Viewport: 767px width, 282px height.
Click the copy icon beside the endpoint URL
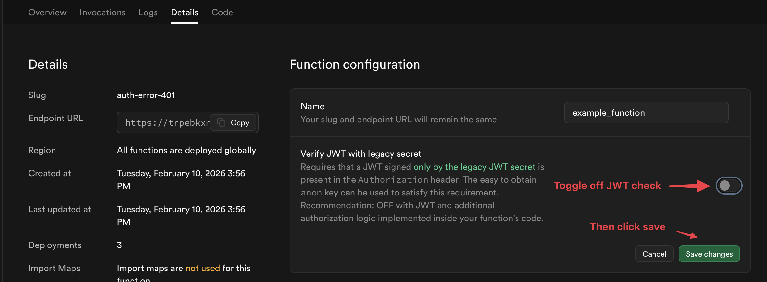221,122
